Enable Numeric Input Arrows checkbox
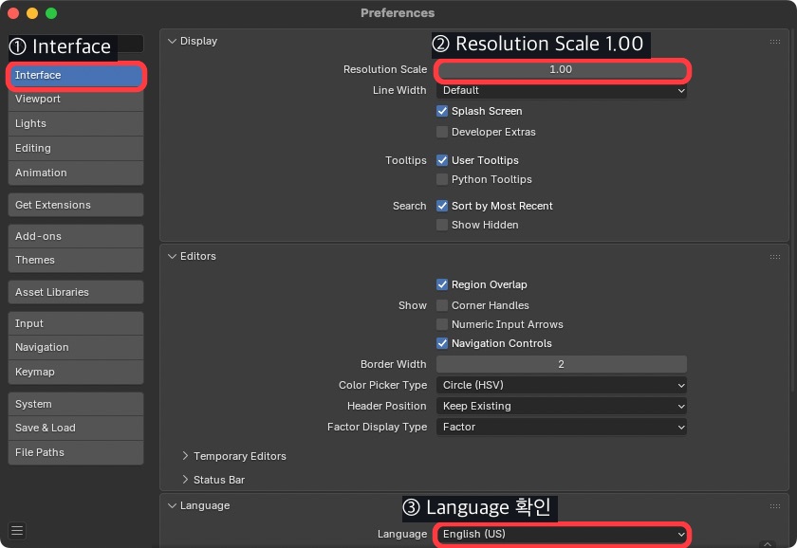 (442, 324)
